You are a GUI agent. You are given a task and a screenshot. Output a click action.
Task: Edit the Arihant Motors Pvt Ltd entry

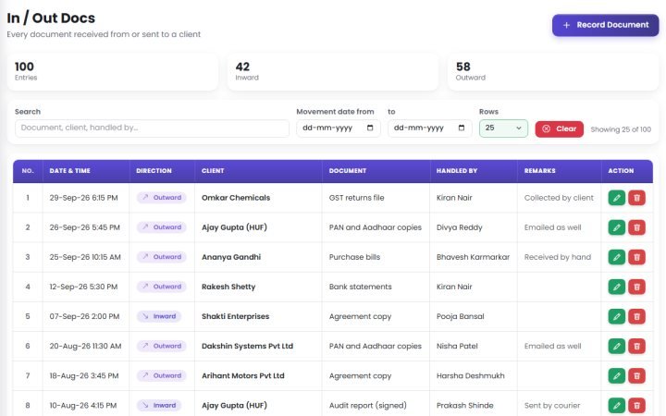click(x=616, y=376)
